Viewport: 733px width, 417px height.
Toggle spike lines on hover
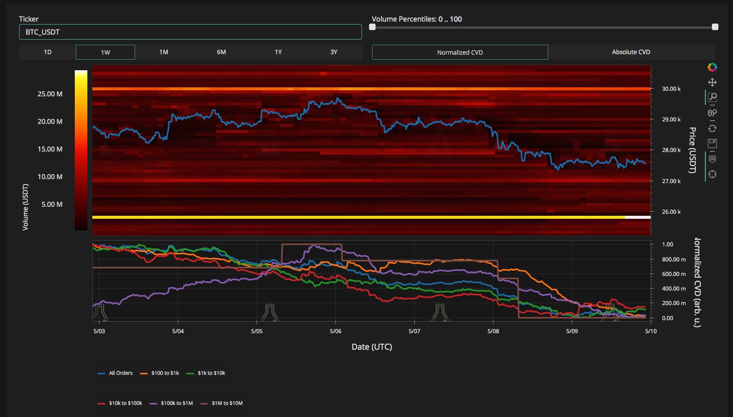(711, 174)
